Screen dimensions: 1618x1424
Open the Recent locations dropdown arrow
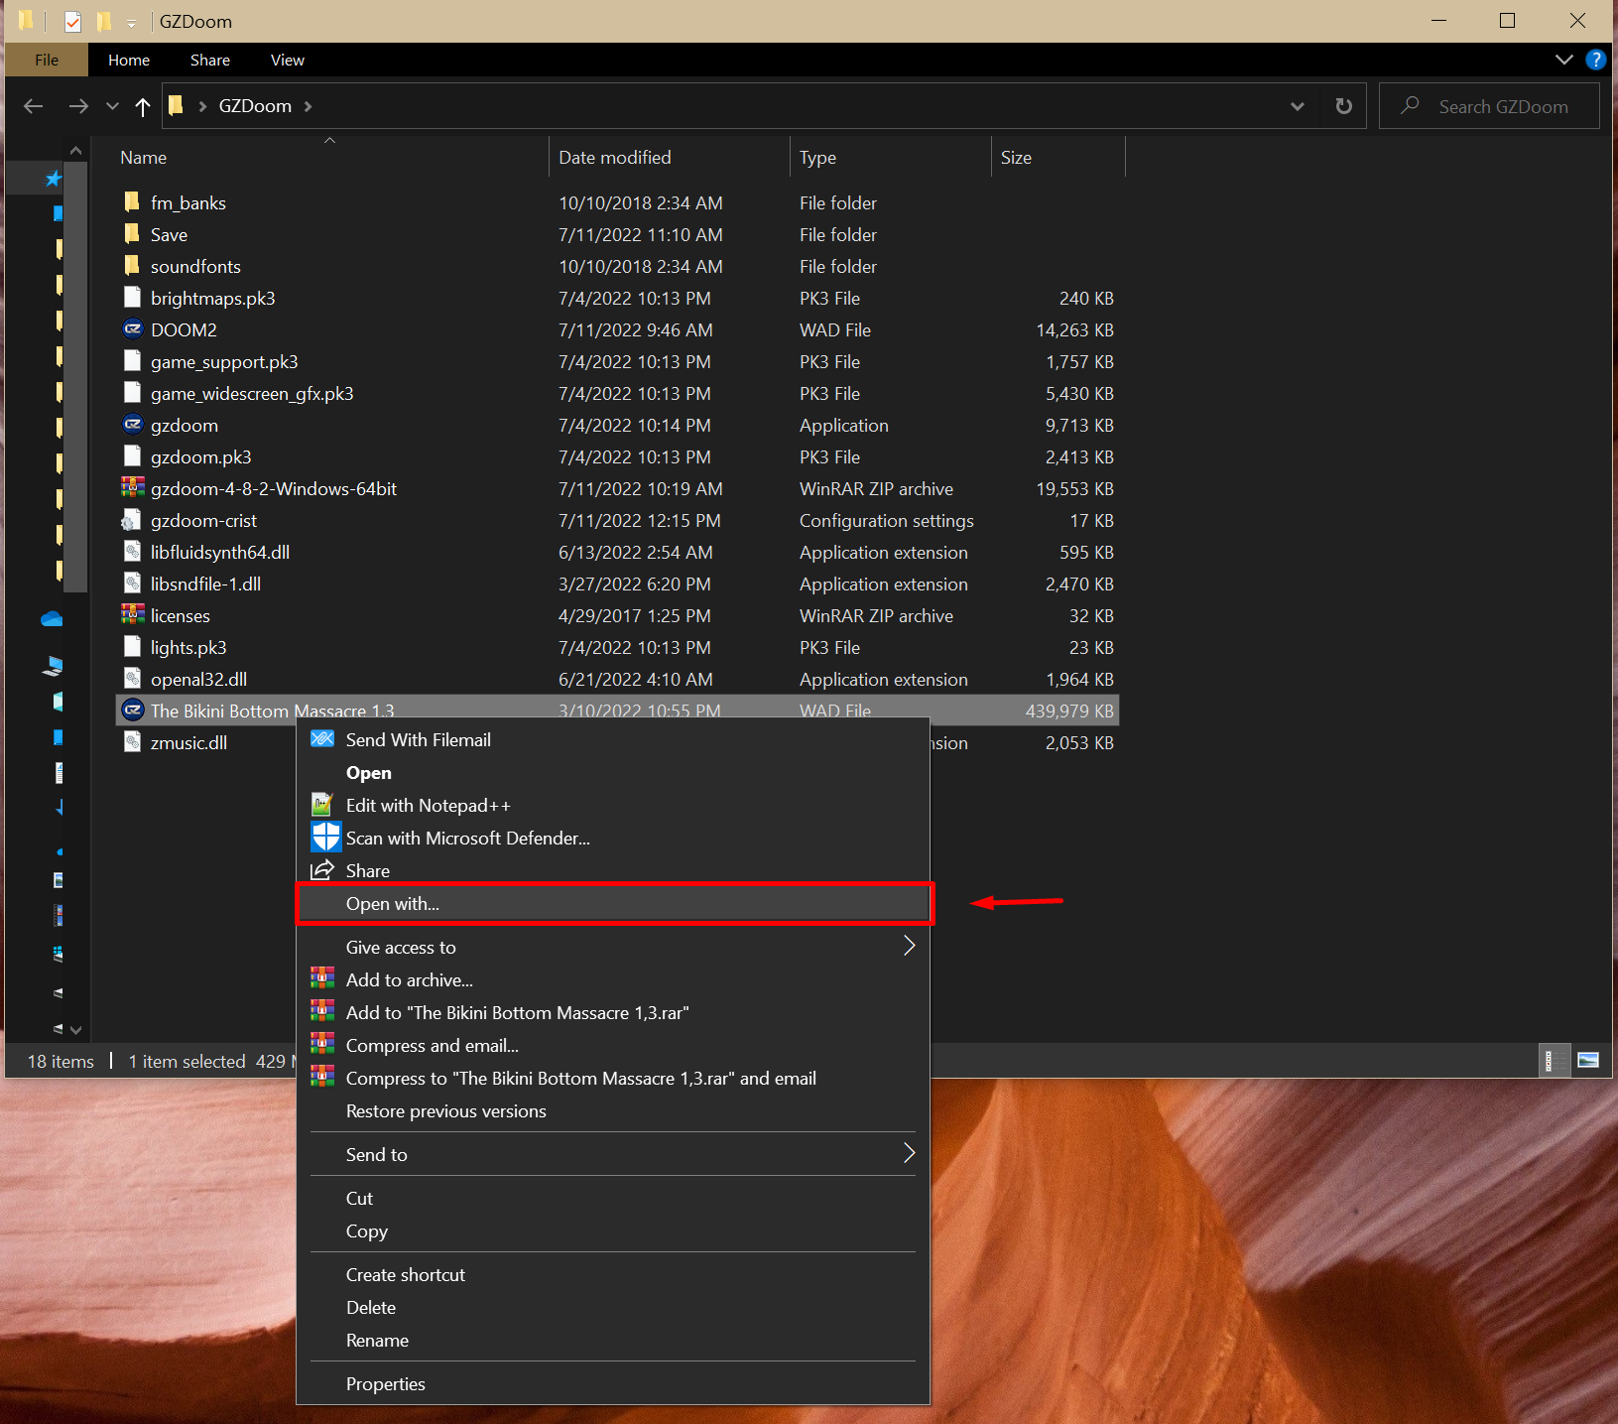112,106
